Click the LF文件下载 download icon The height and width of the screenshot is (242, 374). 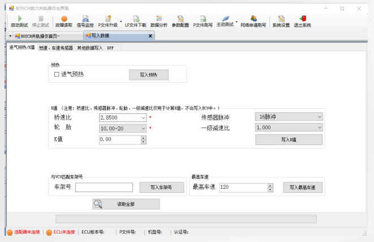[136, 22]
